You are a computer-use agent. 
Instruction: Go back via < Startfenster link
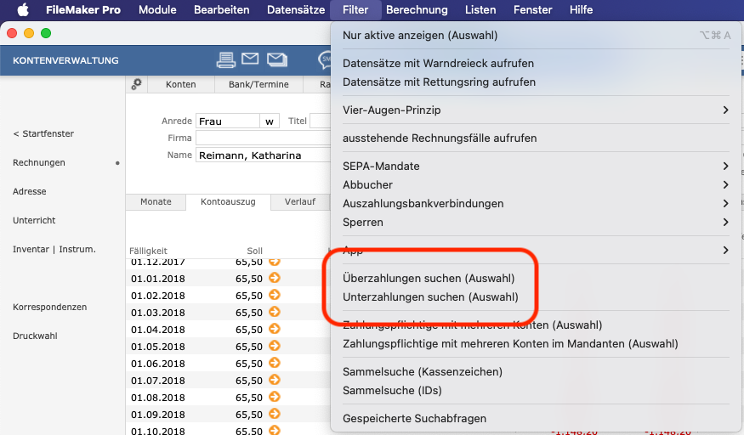43,134
